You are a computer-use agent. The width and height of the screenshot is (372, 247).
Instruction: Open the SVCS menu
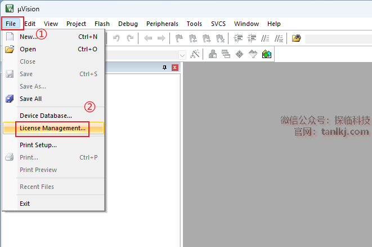point(218,24)
